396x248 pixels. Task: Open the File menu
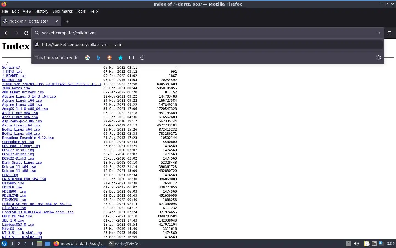[5, 11]
